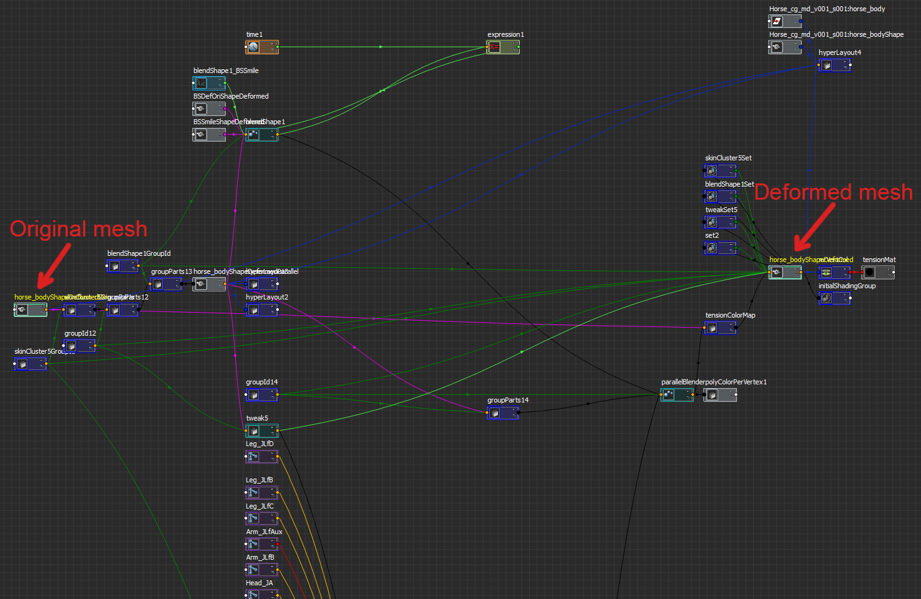Toggle expanded view on the tensionMat node
Image resolution: width=921 pixels, height=599 pixels.
pos(889,269)
